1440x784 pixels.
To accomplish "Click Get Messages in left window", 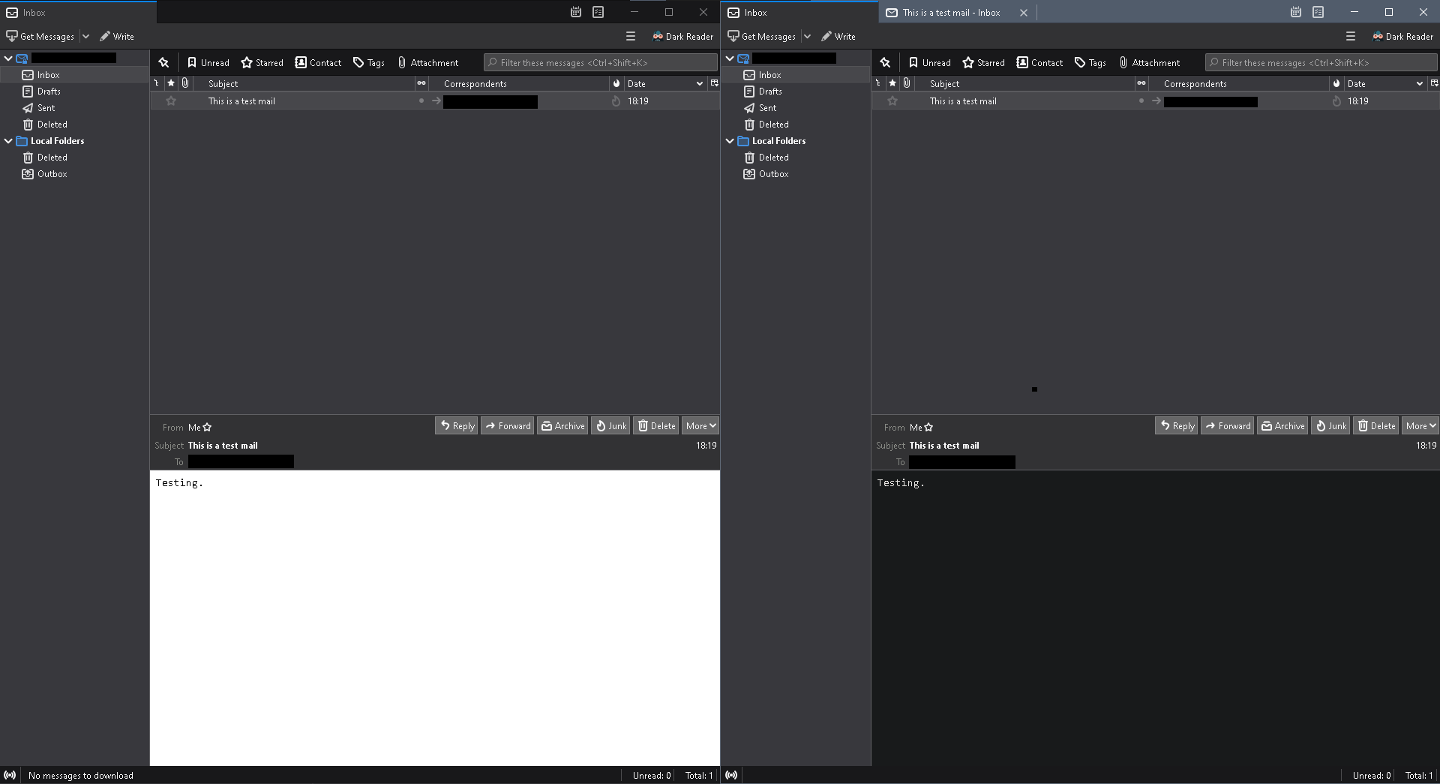I will click(x=40, y=36).
